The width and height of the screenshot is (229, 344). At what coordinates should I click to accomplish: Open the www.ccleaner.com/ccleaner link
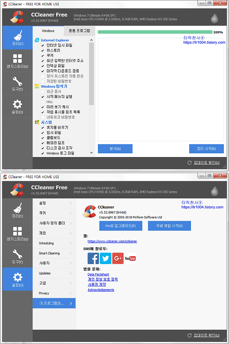point(112,241)
